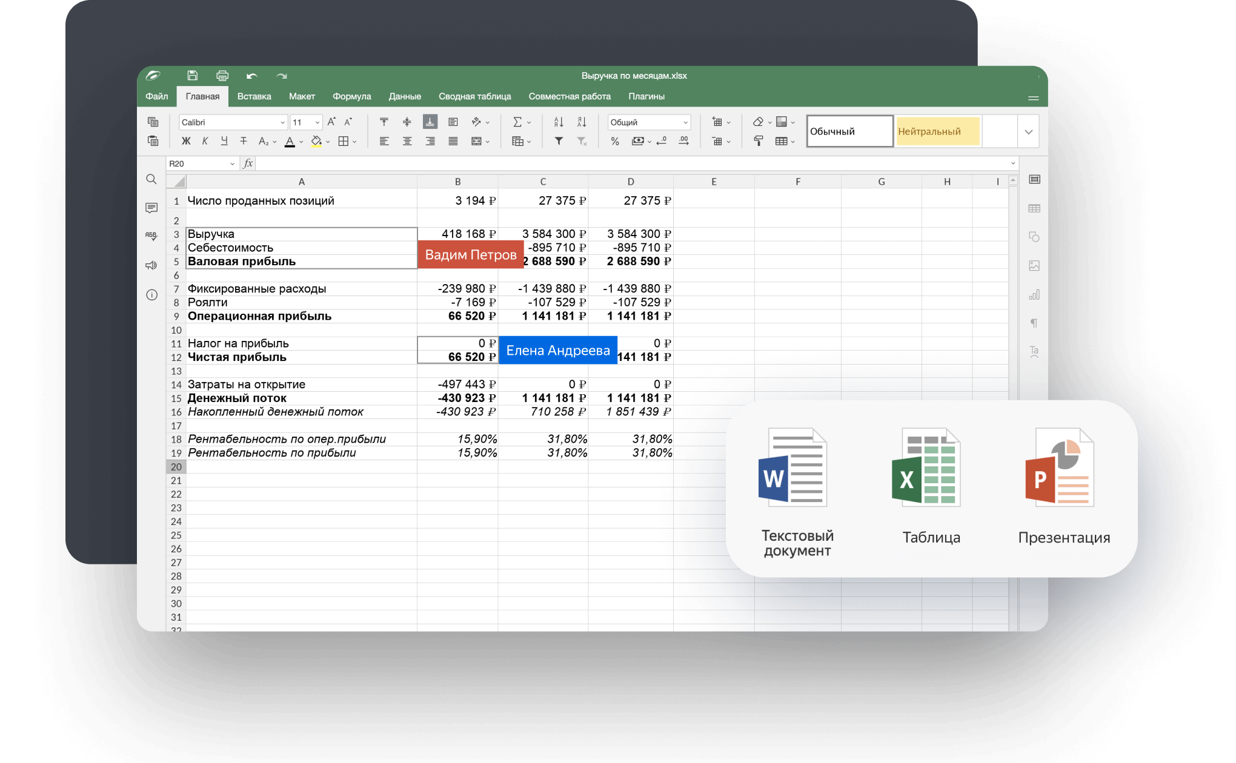
Task: Save the file with the floppy disk icon
Action: pos(192,76)
